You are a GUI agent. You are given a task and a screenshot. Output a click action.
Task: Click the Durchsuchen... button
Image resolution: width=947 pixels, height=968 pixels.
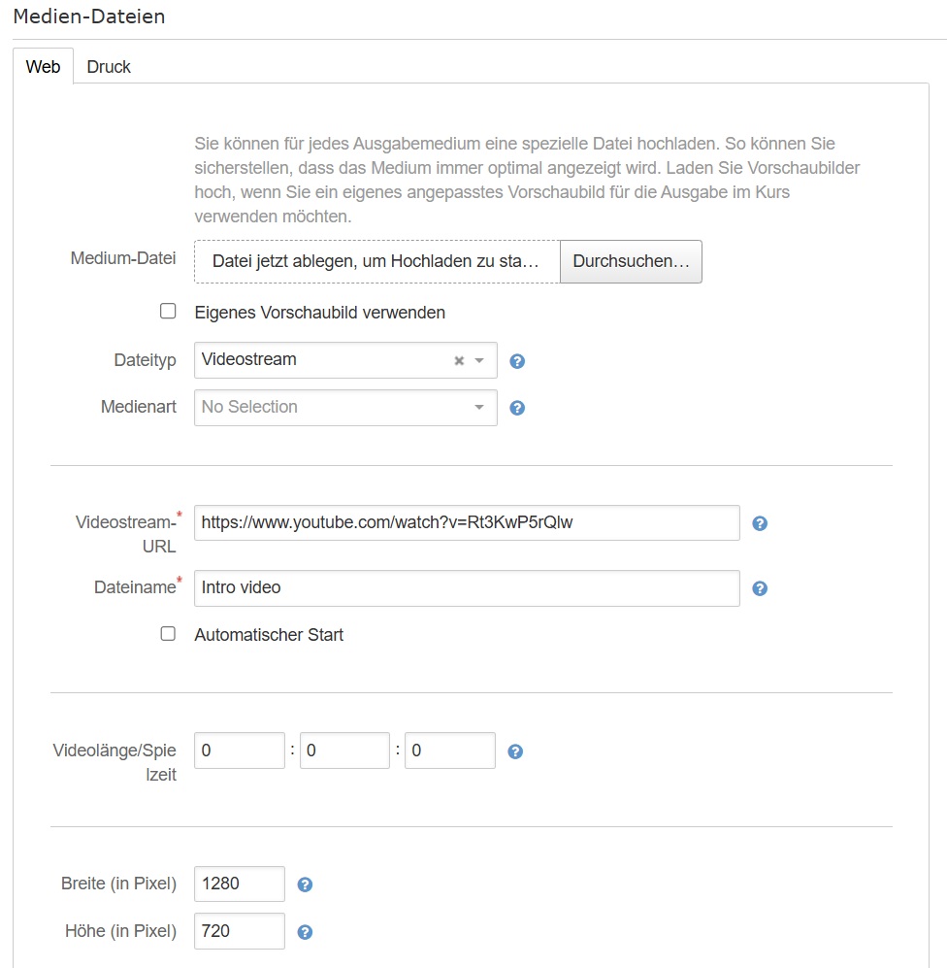[631, 262]
